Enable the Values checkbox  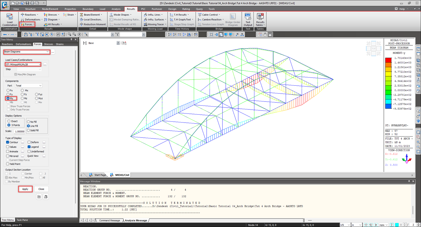tap(8, 147)
